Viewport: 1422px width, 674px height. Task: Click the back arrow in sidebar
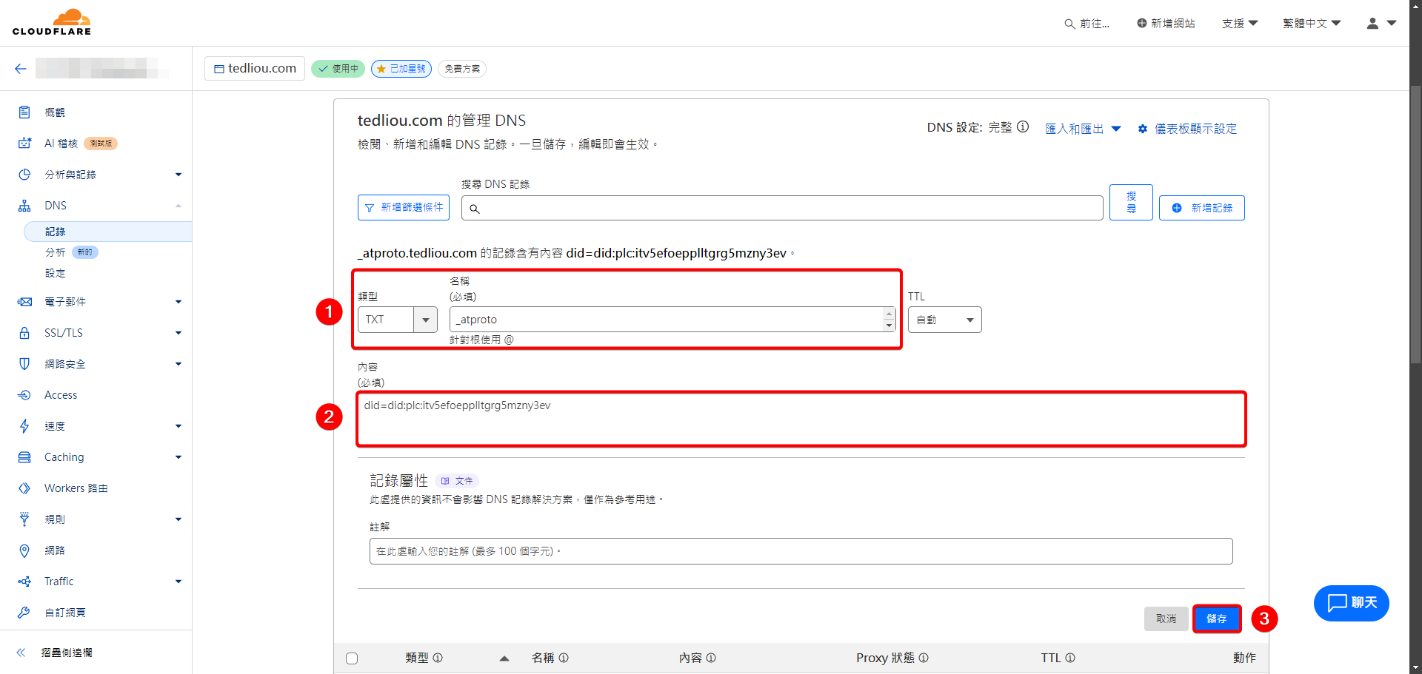(20, 69)
